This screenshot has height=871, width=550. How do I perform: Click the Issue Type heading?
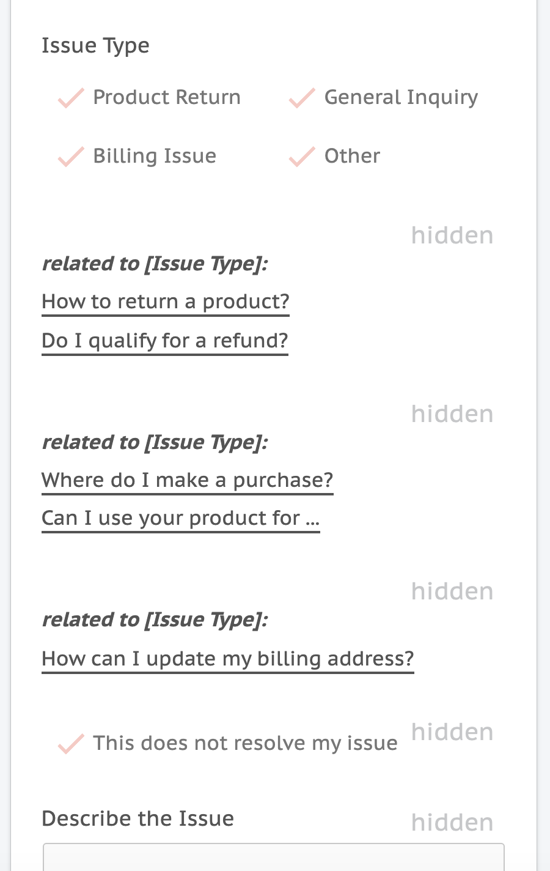pos(95,46)
